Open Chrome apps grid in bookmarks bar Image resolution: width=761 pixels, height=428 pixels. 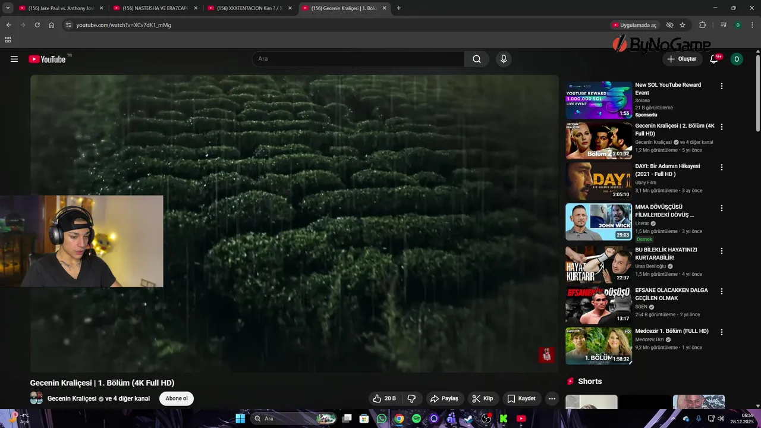(8, 40)
